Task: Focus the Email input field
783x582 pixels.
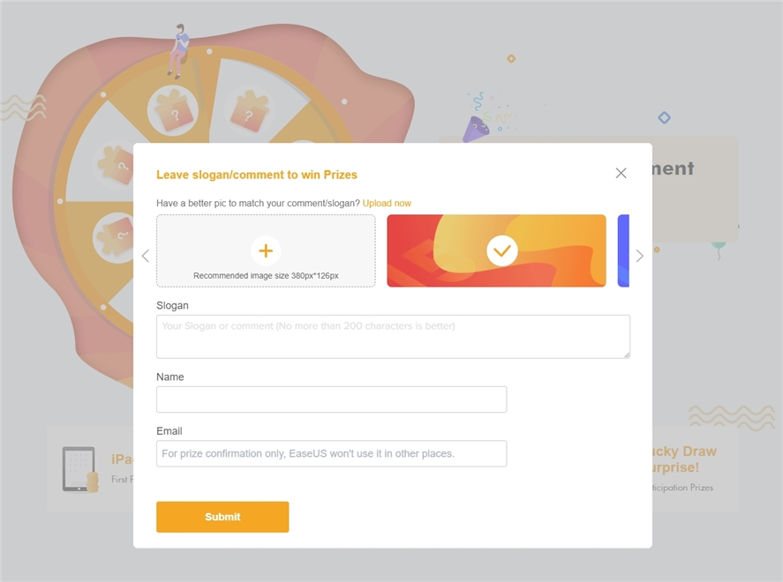Action: 331,453
